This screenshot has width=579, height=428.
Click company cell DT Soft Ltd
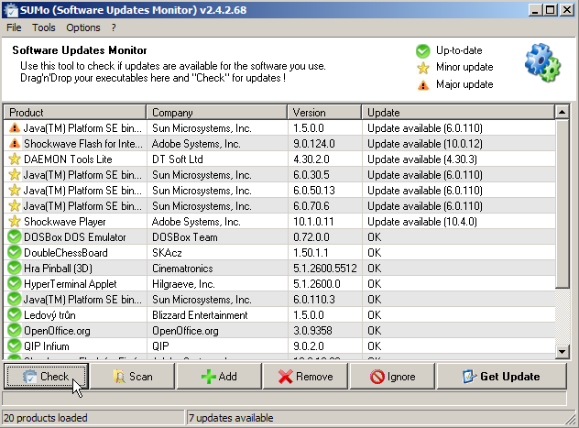coord(178,159)
